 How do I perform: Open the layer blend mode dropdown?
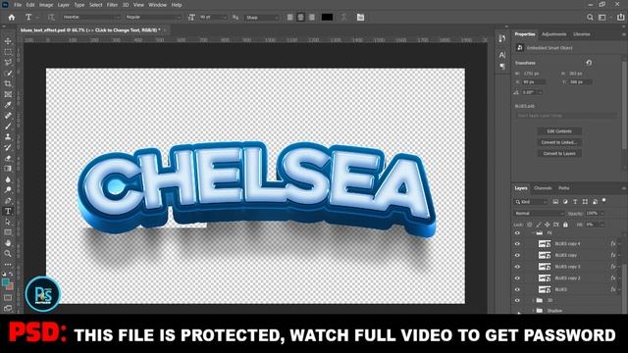point(540,214)
